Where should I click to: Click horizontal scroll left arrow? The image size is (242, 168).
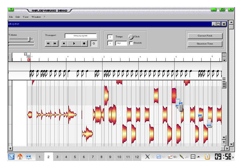coord(10,149)
